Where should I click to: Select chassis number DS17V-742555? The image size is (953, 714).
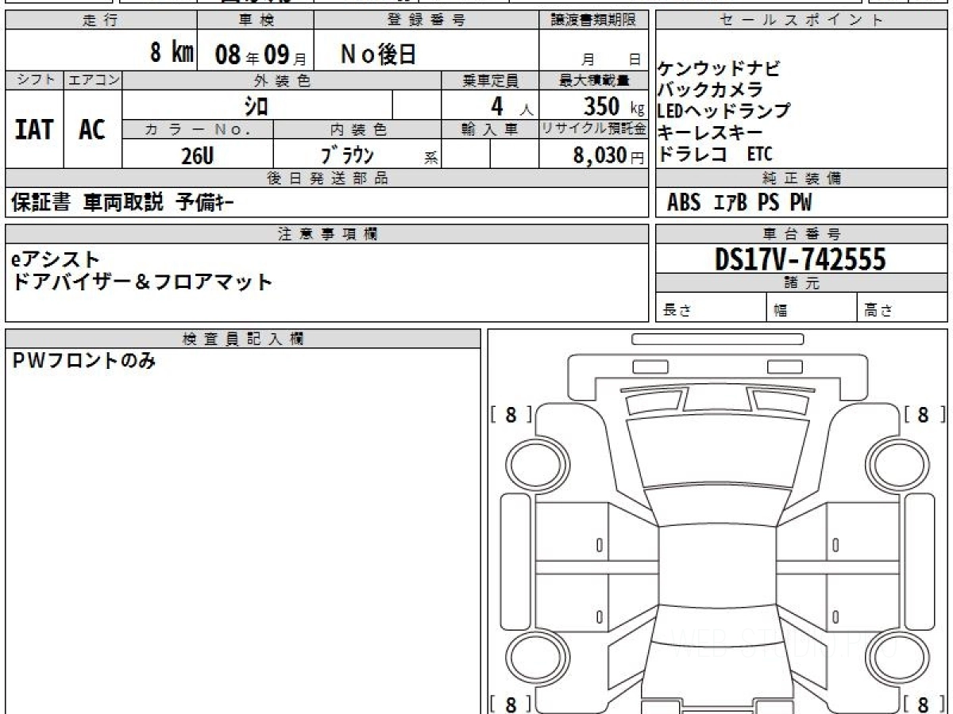point(801,259)
